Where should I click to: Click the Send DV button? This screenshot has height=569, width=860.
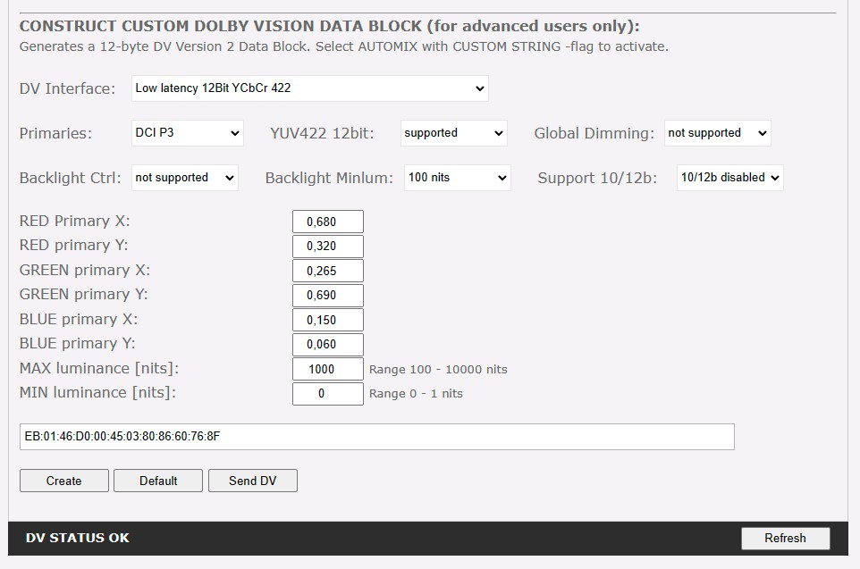point(253,481)
